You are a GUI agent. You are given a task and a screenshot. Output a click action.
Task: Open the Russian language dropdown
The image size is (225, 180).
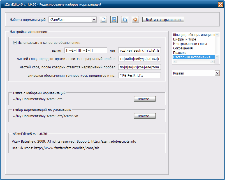pyautogui.click(x=217, y=73)
